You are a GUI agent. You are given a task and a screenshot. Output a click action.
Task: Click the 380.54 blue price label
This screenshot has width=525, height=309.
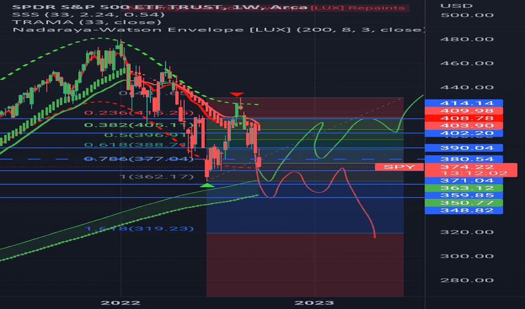coord(464,159)
